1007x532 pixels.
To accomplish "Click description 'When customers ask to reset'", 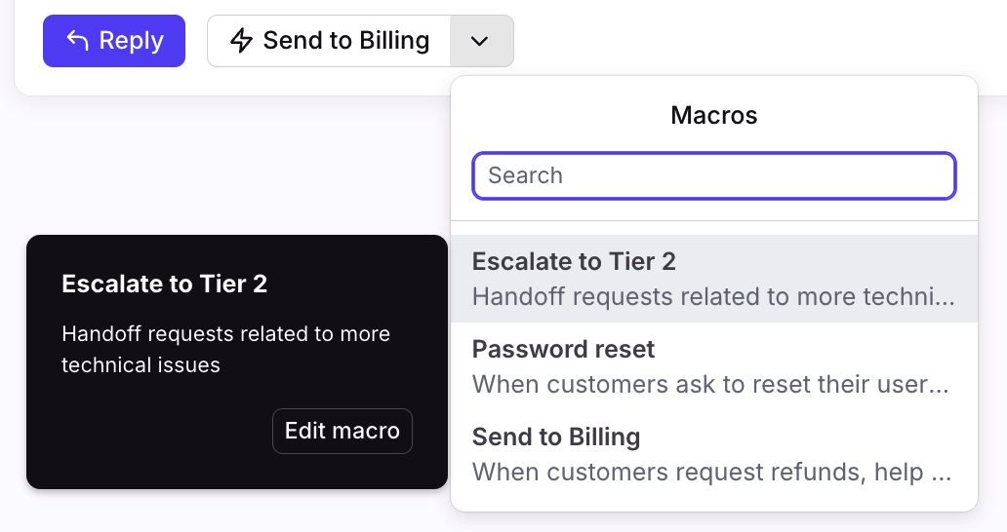I will point(710,384).
